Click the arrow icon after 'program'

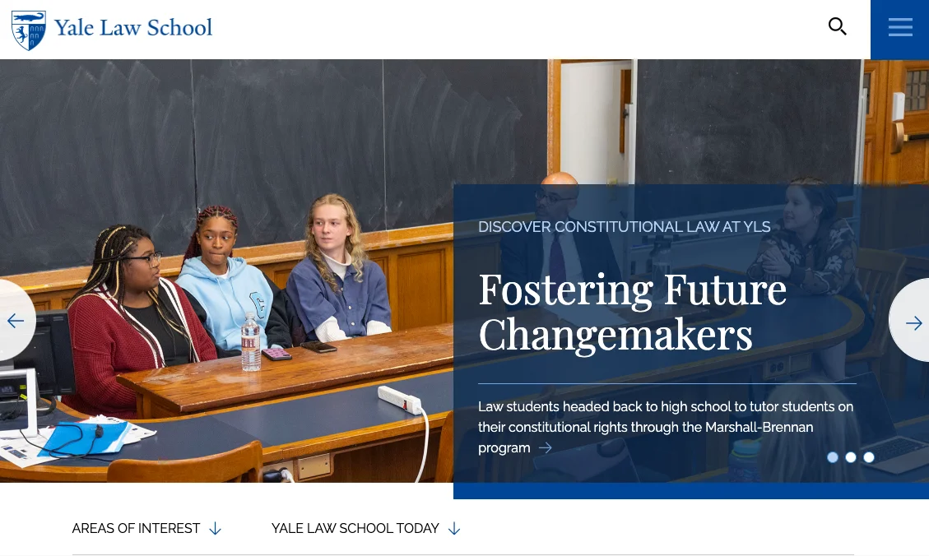(x=545, y=448)
